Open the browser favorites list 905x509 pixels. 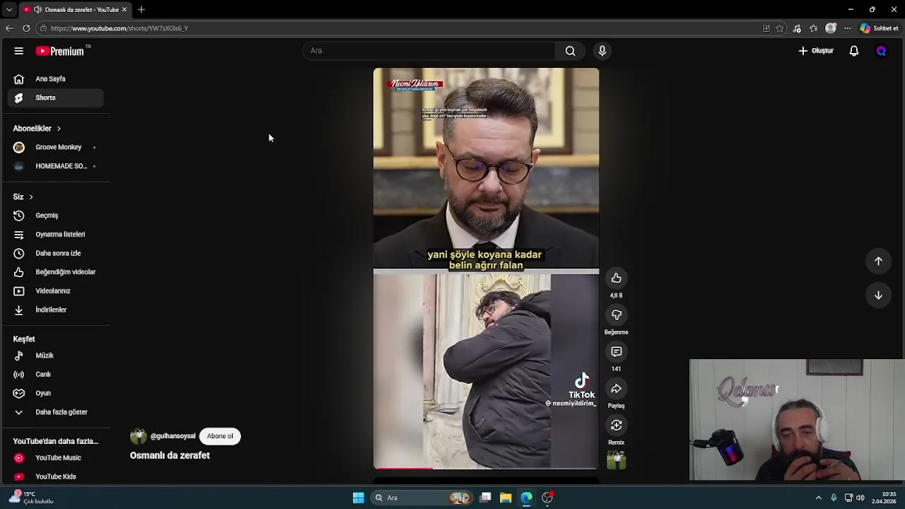(x=814, y=28)
